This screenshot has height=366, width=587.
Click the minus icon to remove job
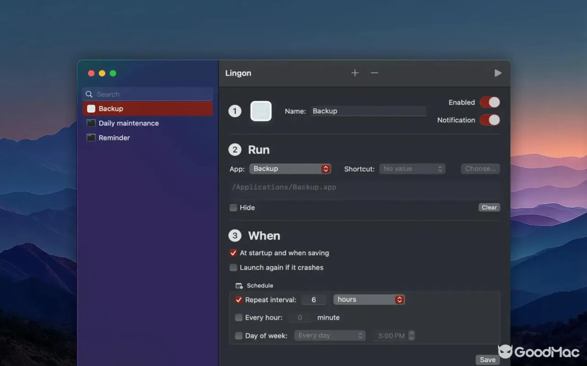[375, 73]
